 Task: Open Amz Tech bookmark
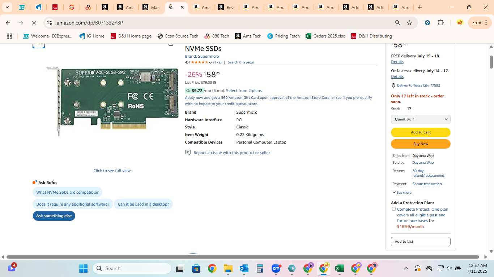click(x=248, y=36)
